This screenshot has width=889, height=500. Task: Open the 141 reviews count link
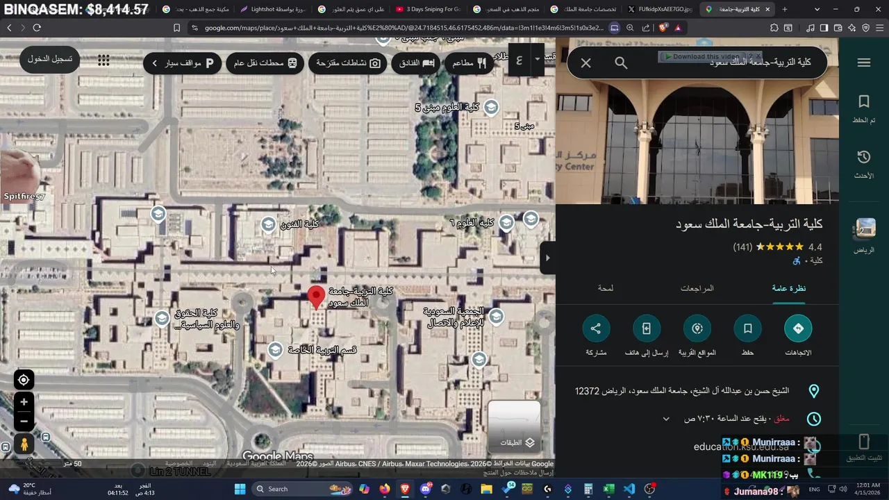742,247
